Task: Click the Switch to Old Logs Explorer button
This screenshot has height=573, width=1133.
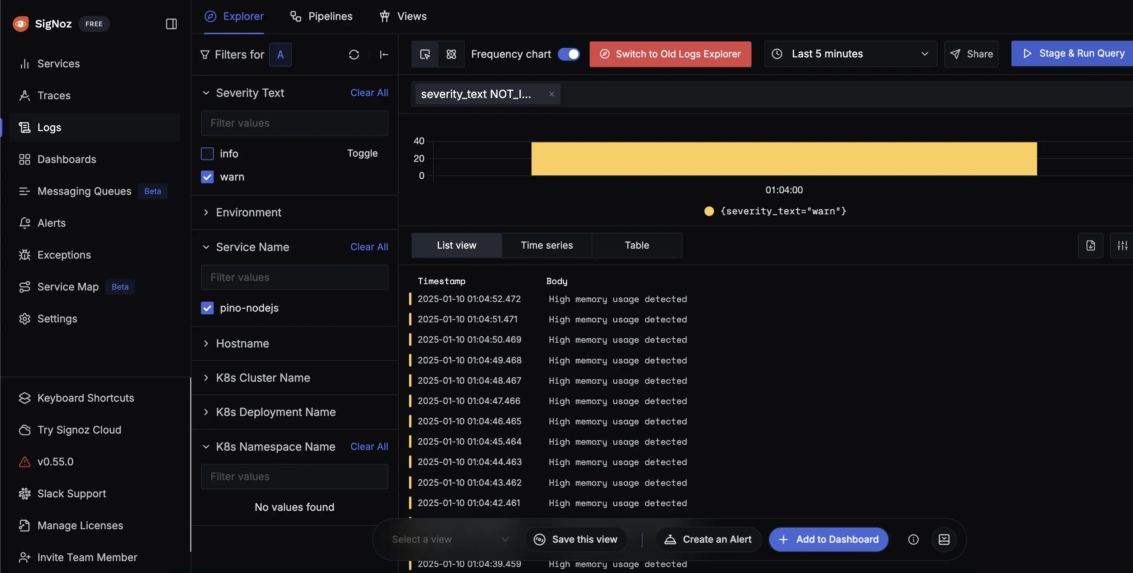Action: [670, 53]
